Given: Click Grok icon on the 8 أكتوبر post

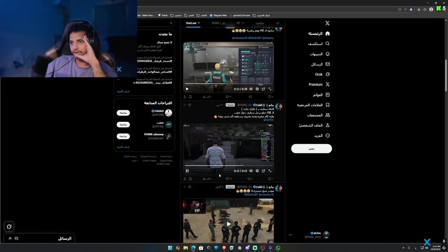Looking at the screenshot, I should [x=190, y=187].
